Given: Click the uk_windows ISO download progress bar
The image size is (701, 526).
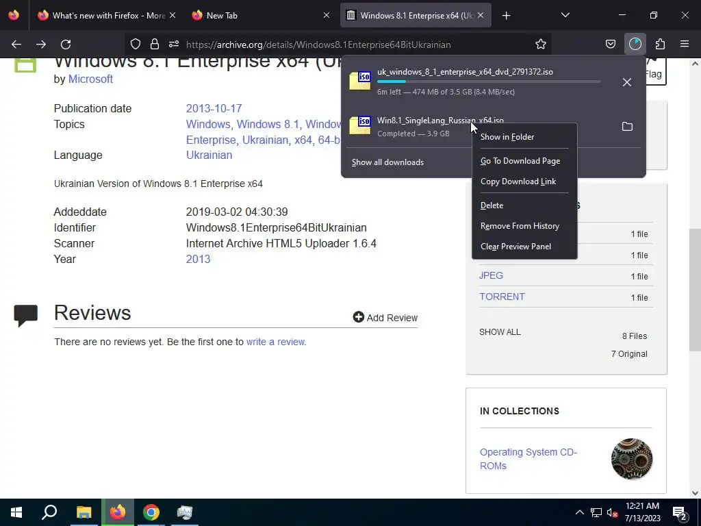Looking at the screenshot, I should [x=489, y=82].
